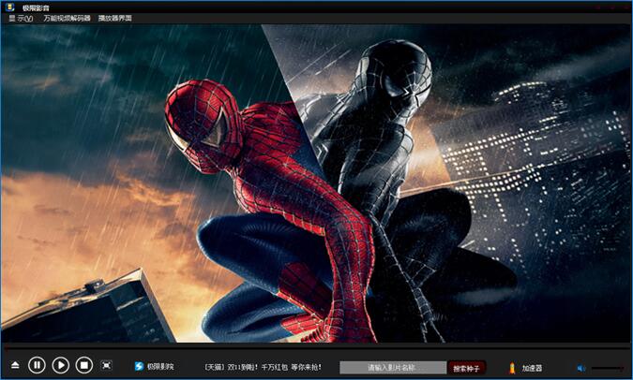633x380 pixels.
Task: Focus the movie name search field
Action: point(393,368)
